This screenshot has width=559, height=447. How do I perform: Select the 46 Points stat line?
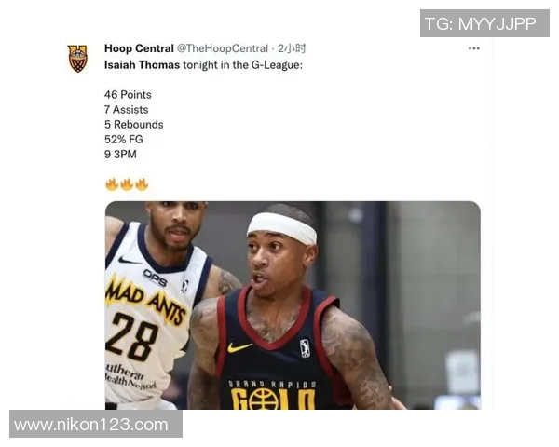[x=128, y=95]
